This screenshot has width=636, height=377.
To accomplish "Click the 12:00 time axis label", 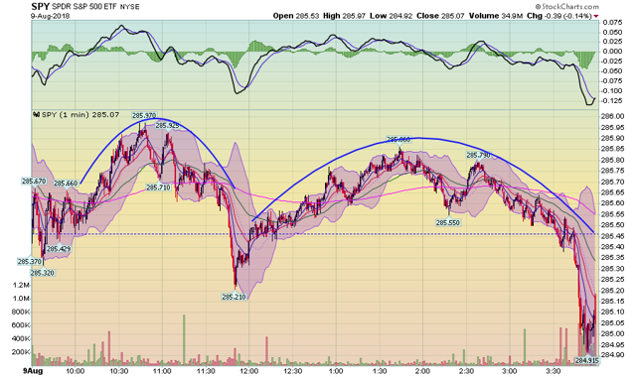I will coord(249,371).
